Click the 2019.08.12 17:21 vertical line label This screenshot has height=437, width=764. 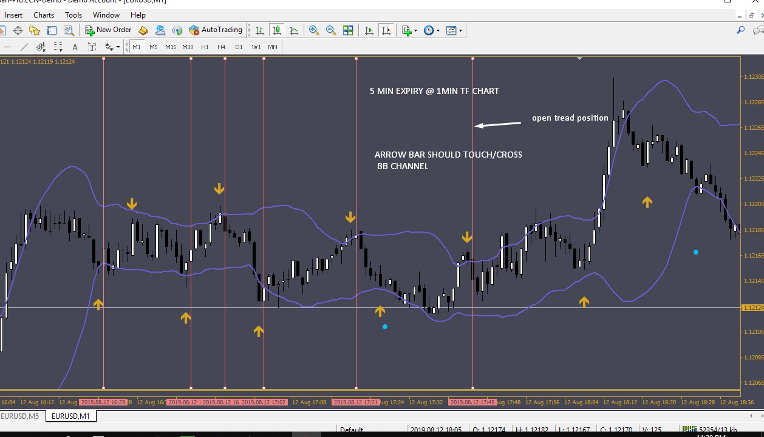(x=356, y=402)
